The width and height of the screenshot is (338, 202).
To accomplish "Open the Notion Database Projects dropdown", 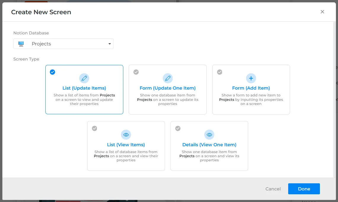I will click(x=63, y=44).
